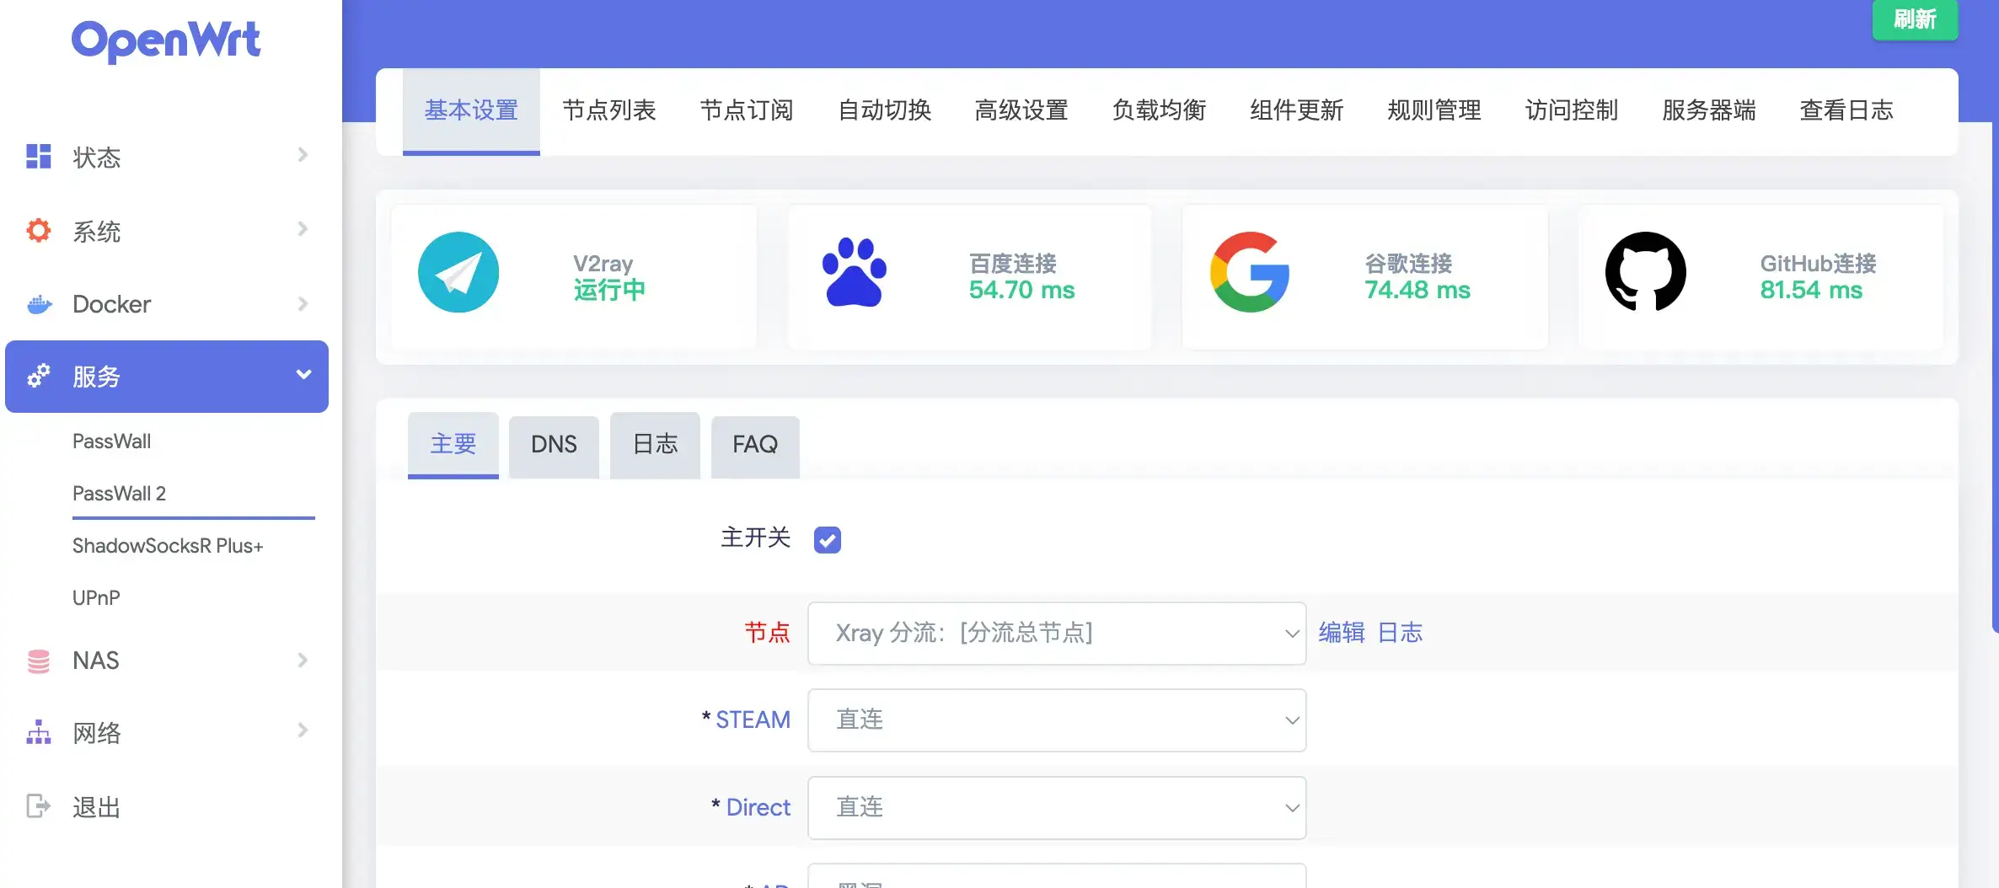
Task: Click the V2ray 运行中 status text
Action: click(x=608, y=277)
